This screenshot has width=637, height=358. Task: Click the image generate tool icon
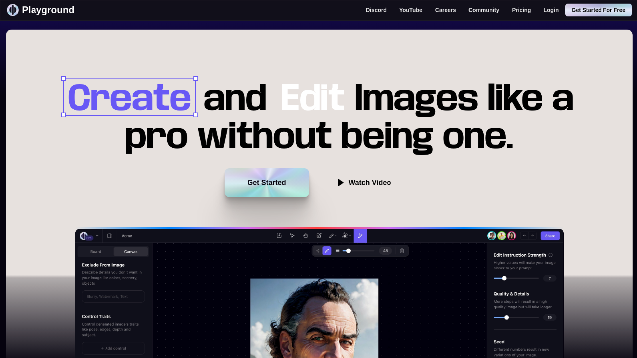pyautogui.click(x=318, y=236)
